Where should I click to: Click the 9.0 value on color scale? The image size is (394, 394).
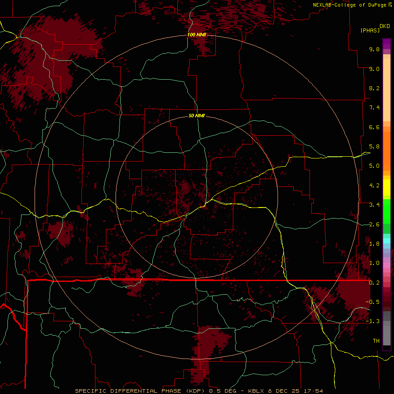click(x=374, y=69)
